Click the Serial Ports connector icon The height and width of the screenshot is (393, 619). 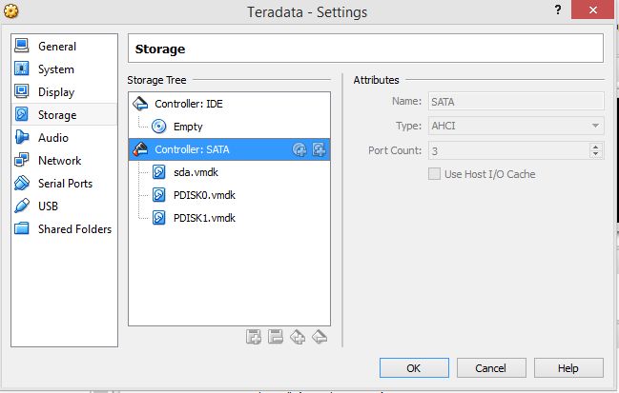(22, 183)
